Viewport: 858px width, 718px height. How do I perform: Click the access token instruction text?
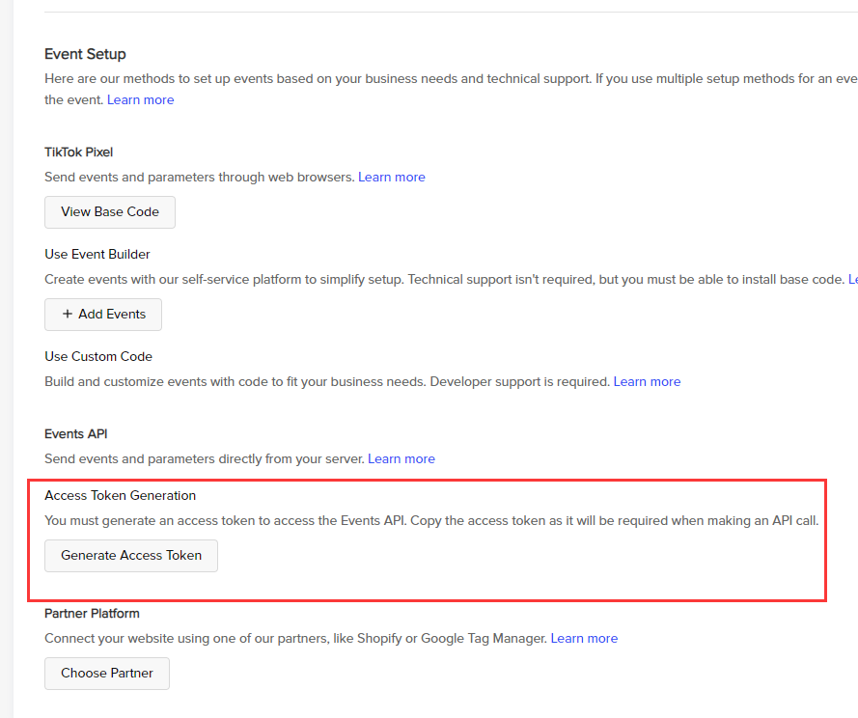[430, 521]
